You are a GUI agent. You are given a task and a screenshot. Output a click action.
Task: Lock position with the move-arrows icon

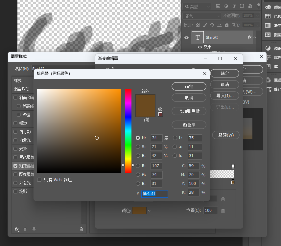tap(212, 25)
